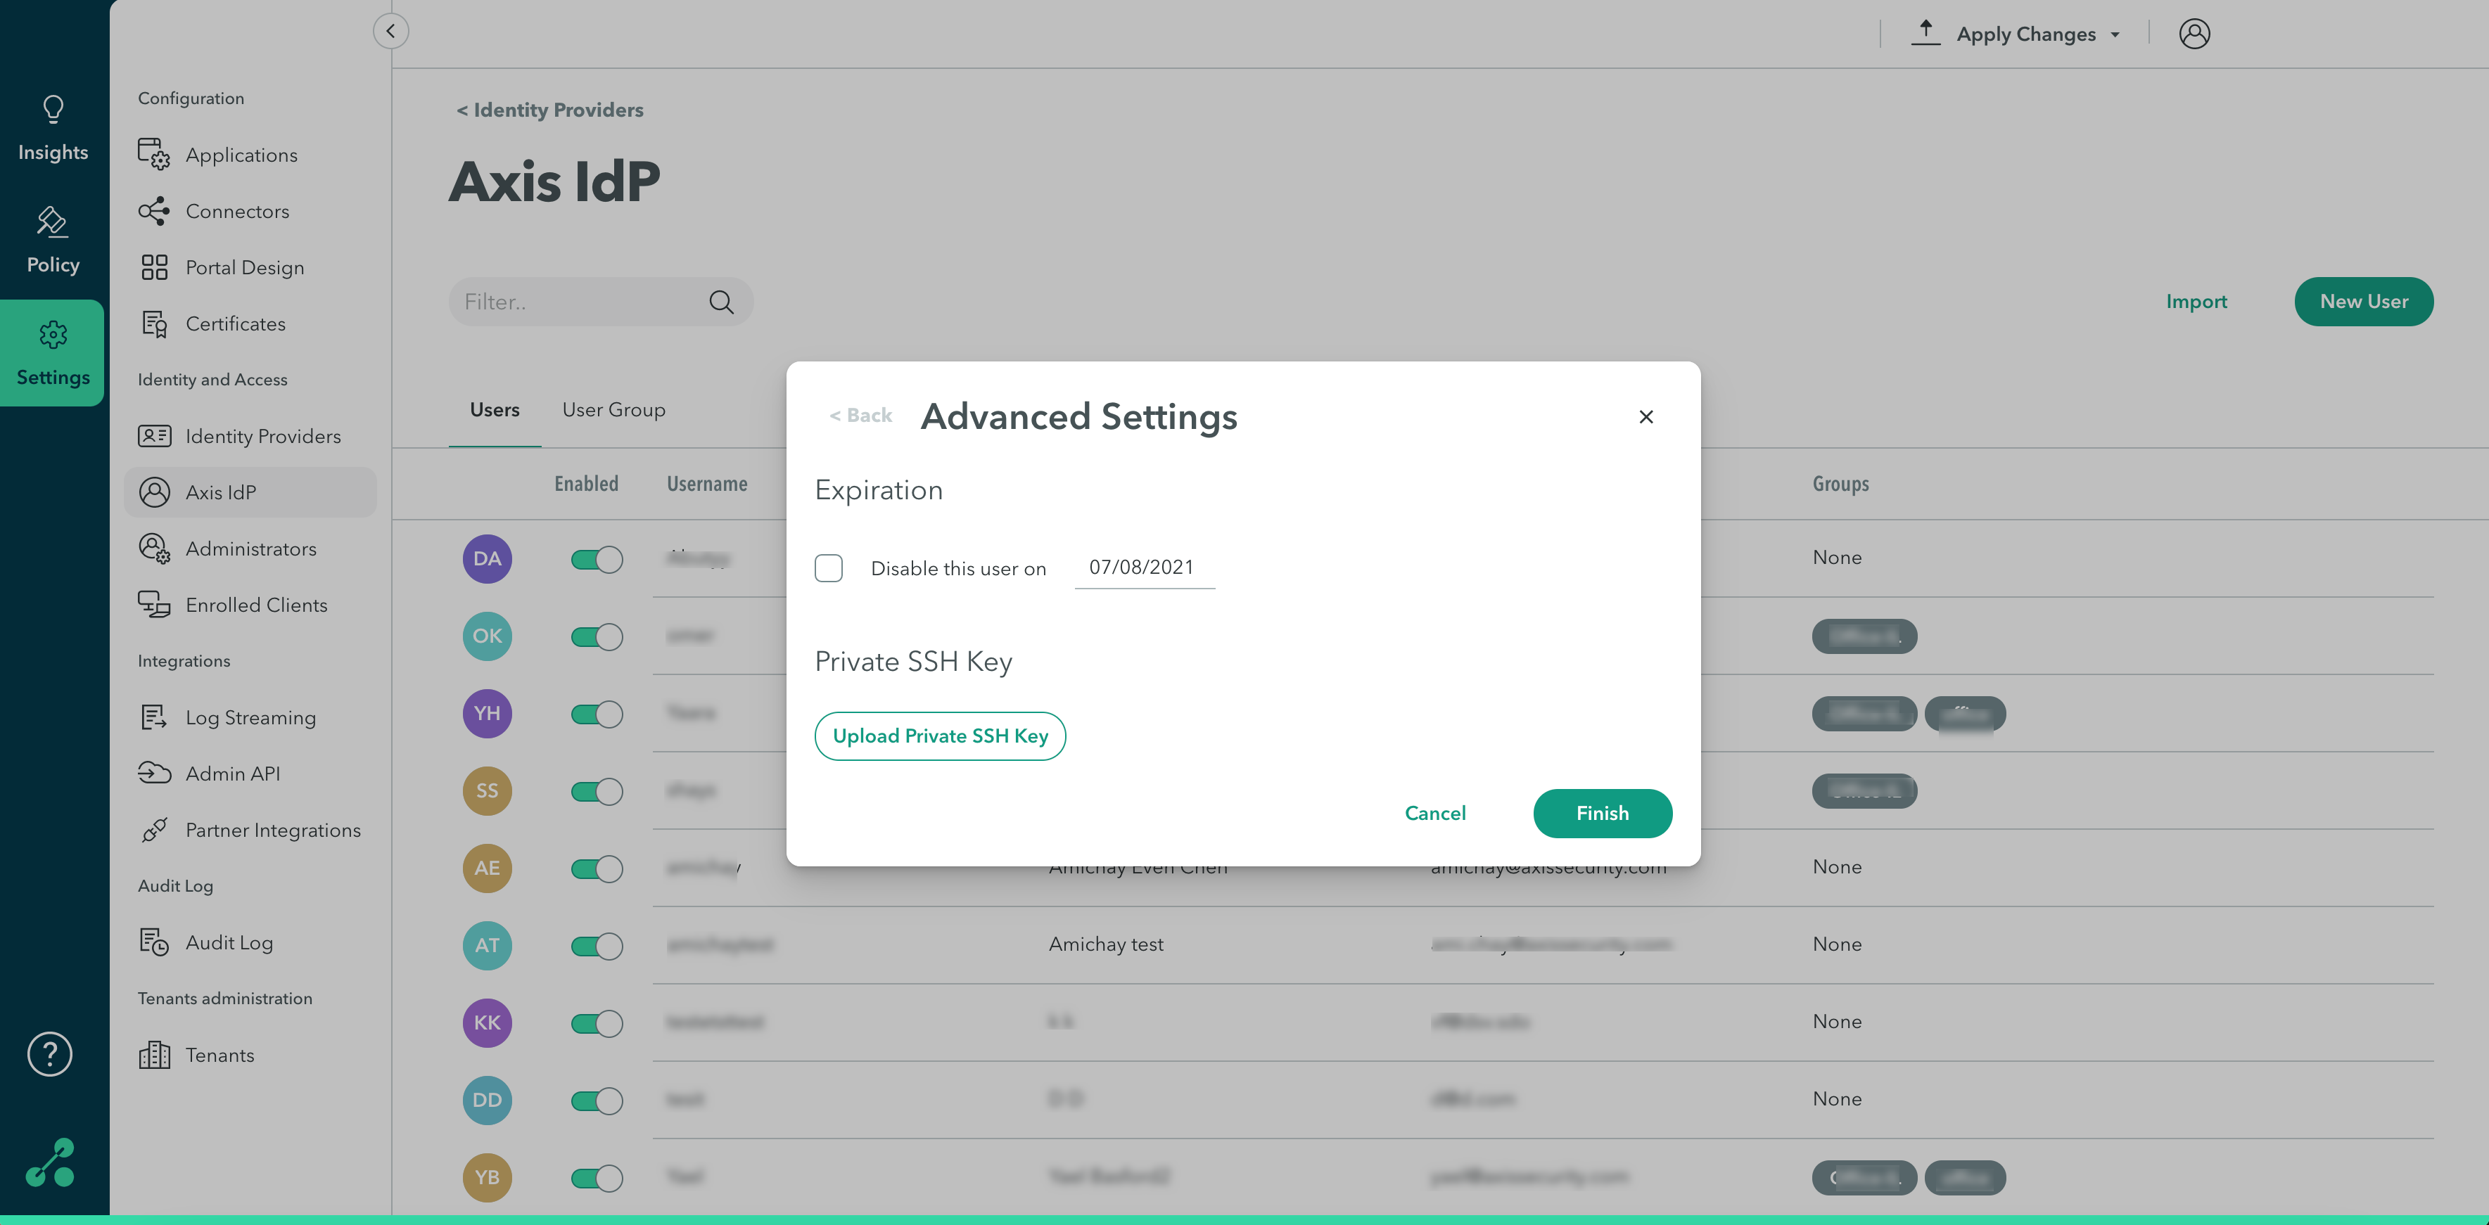Viewport: 2489px width, 1225px height.
Task: Open the Log Streaming icon item
Action: pyautogui.click(x=153, y=717)
